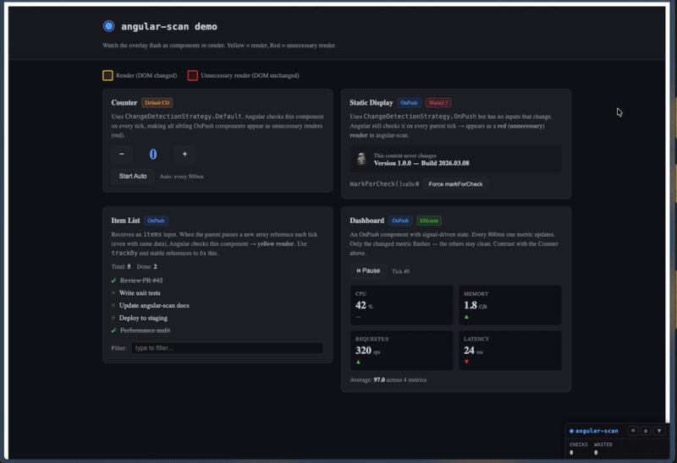The image size is (677, 463).
Task: Select the Update angular-scan docs item text
Action: click(154, 306)
